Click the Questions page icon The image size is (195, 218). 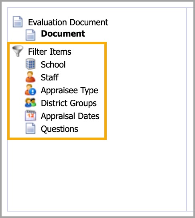(x=30, y=128)
